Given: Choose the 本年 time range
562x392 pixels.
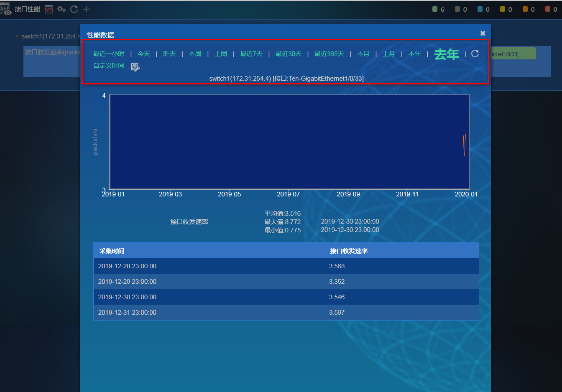Looking at the screenshot, I should 414,54.
